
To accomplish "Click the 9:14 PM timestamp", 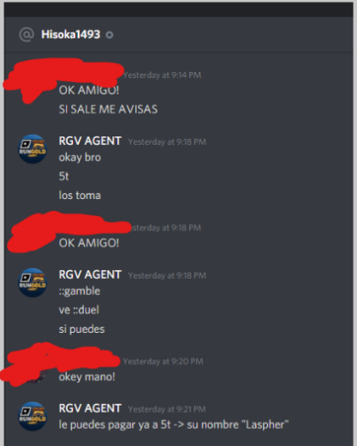I will click(162, 75).
